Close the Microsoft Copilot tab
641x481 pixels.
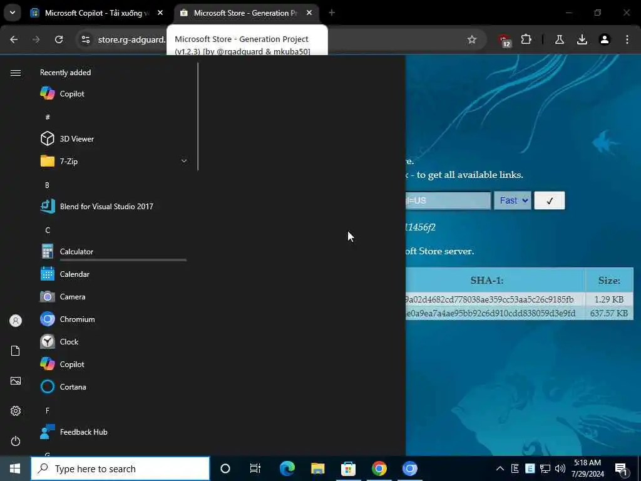click(x=160, y=13)
